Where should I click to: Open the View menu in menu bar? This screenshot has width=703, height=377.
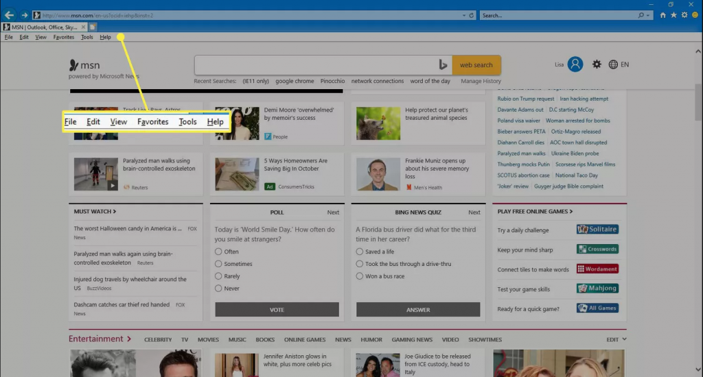click(41, 37)
